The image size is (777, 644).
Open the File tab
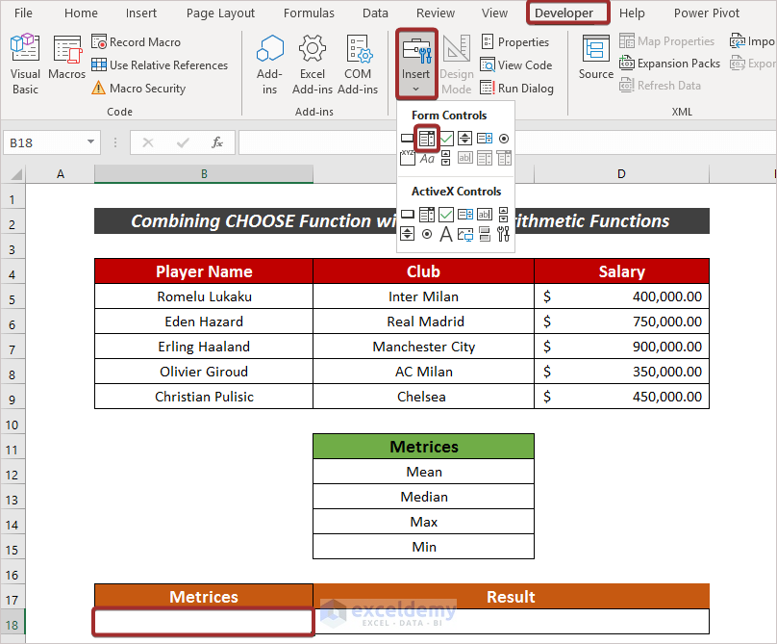(x=23, y=13)
